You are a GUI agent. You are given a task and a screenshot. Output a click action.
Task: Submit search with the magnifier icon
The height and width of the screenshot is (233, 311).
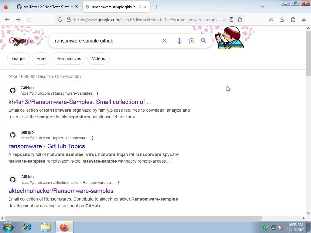pyautogui.click(x=203, y=41)
